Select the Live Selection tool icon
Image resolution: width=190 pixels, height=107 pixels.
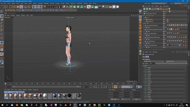(x=11, y=7)
